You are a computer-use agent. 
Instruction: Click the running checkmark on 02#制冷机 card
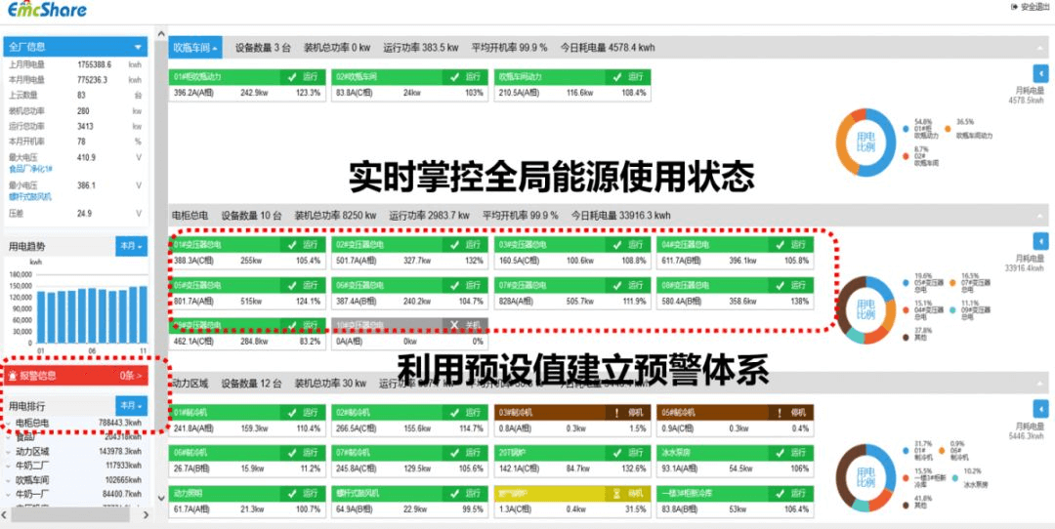coord(455,413)
